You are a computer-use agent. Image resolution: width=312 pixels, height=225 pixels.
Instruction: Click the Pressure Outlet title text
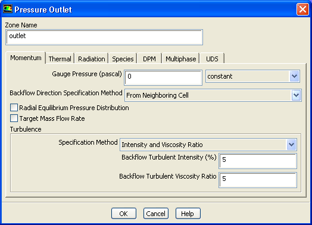click(x=43, y=10)
